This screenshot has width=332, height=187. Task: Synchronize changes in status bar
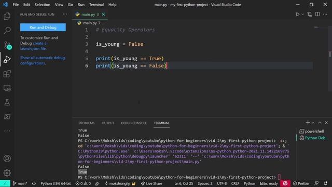(x=34, y=183)
